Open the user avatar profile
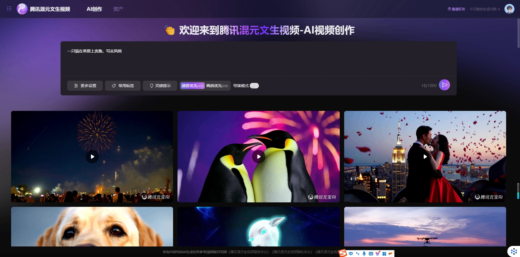Screen dimensions: 520x257 (509, 9)
